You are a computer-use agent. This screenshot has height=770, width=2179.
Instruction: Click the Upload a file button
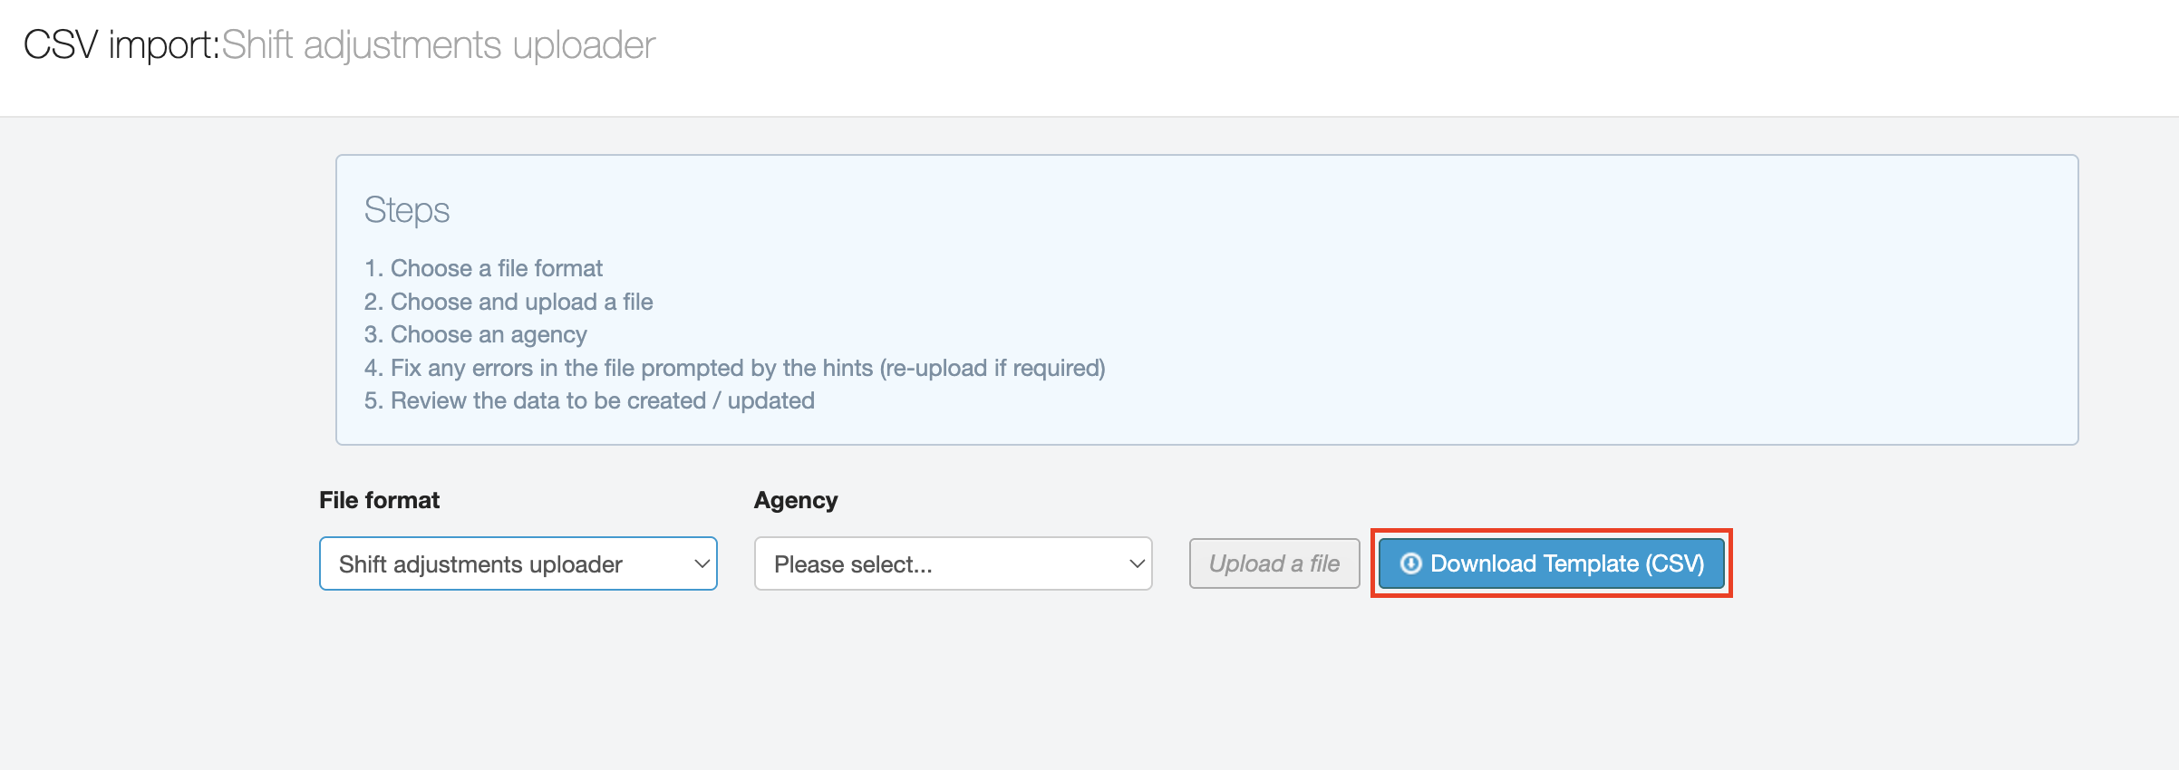tap(1274, 563)
